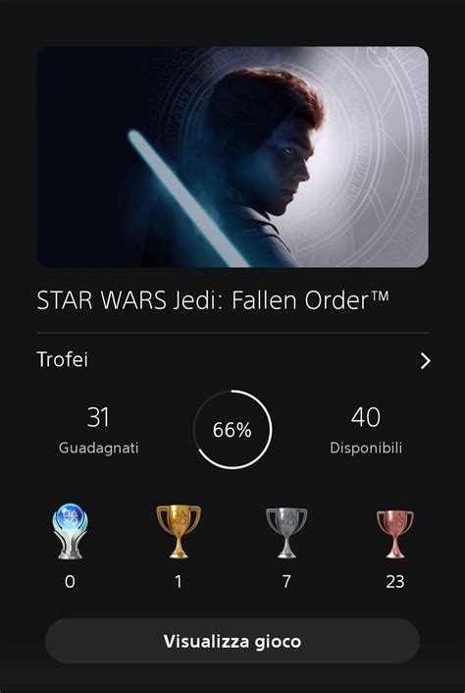This screenshot has height=693, width=465.
Task: Click the Trofei section label
Action: 62,360
